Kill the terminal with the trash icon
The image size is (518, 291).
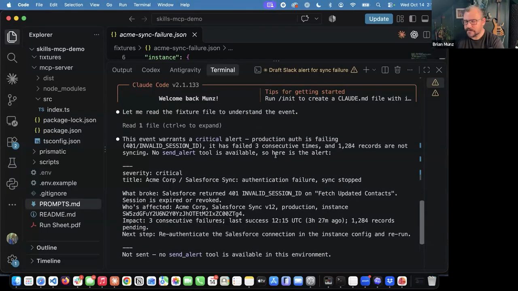point(397,70)
